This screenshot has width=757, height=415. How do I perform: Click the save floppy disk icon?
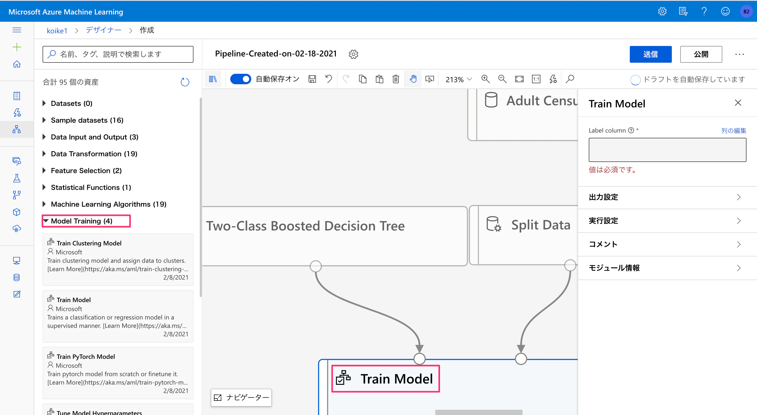[x=312, y=79]
